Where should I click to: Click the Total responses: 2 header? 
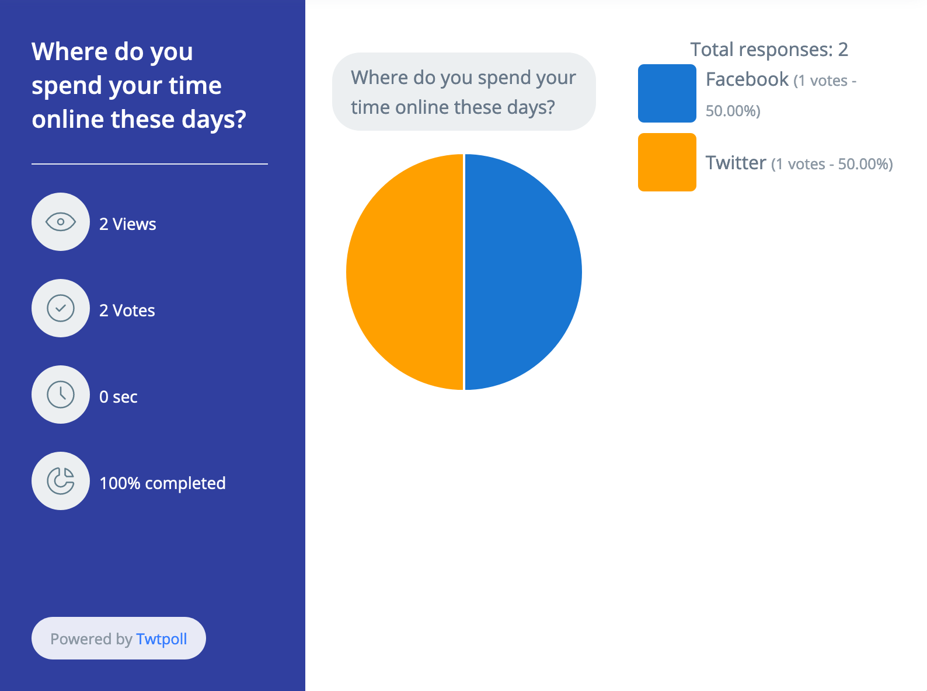coord(769,49)
